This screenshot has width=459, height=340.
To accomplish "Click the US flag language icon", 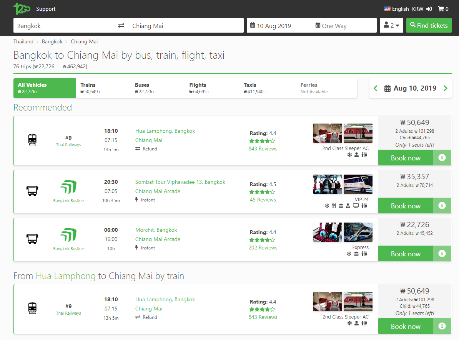I will (x=387, y=9).
